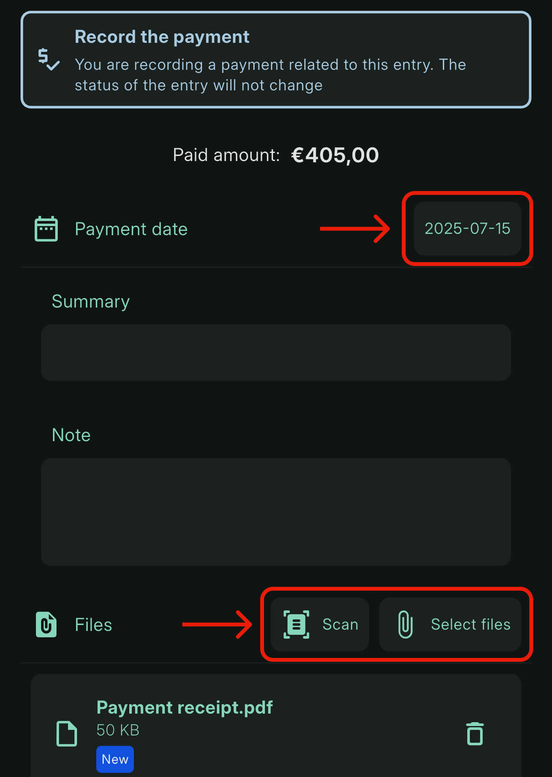This screenshot has width=552, height=777.
Task: Click the dollar checkmark payment icon
Action: (48, 60)
